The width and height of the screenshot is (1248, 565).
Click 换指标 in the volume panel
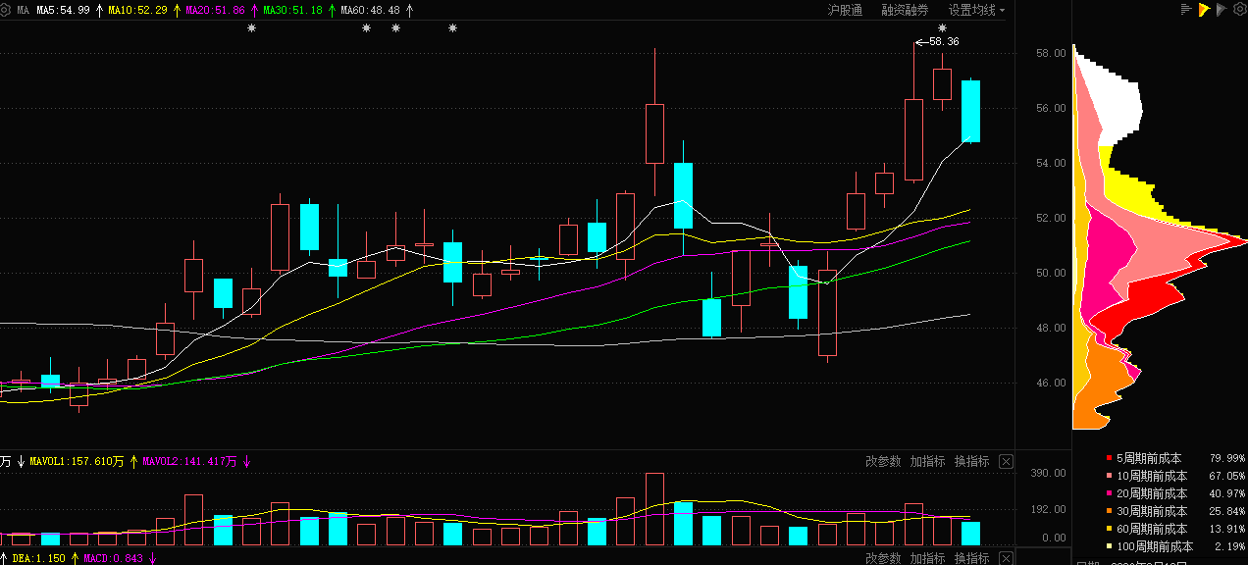pos(971,461)
